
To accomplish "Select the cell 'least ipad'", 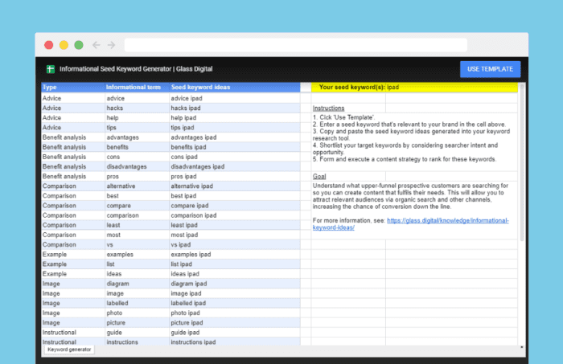I will click(235, 225).
